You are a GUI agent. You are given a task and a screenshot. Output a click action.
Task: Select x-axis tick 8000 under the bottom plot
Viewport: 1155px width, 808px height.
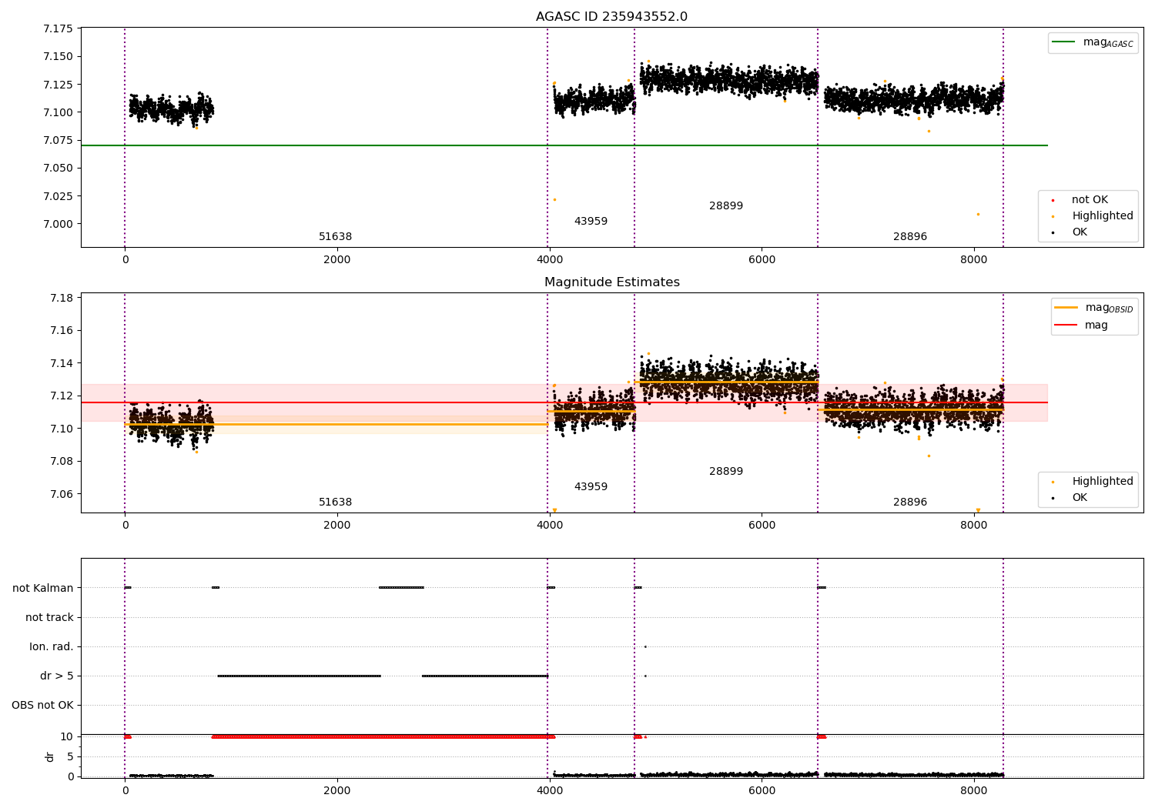coord(974,791)
